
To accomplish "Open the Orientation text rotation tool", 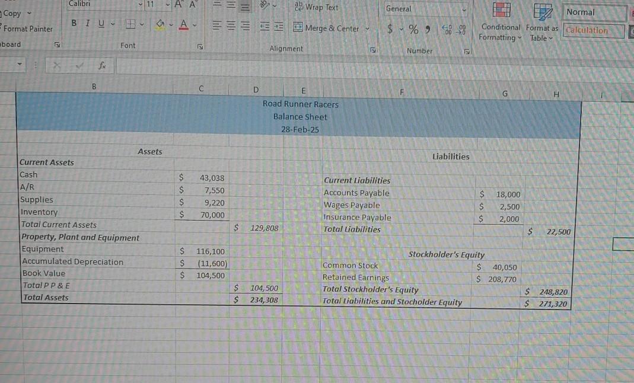I will click(265, 5).
